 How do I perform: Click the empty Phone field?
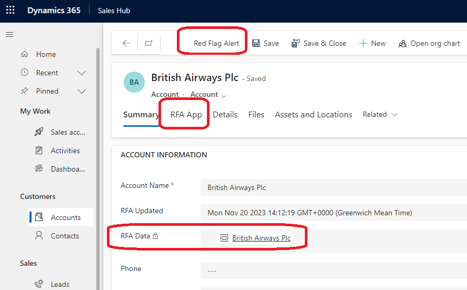pyautogui.click(x=334, y=271)
